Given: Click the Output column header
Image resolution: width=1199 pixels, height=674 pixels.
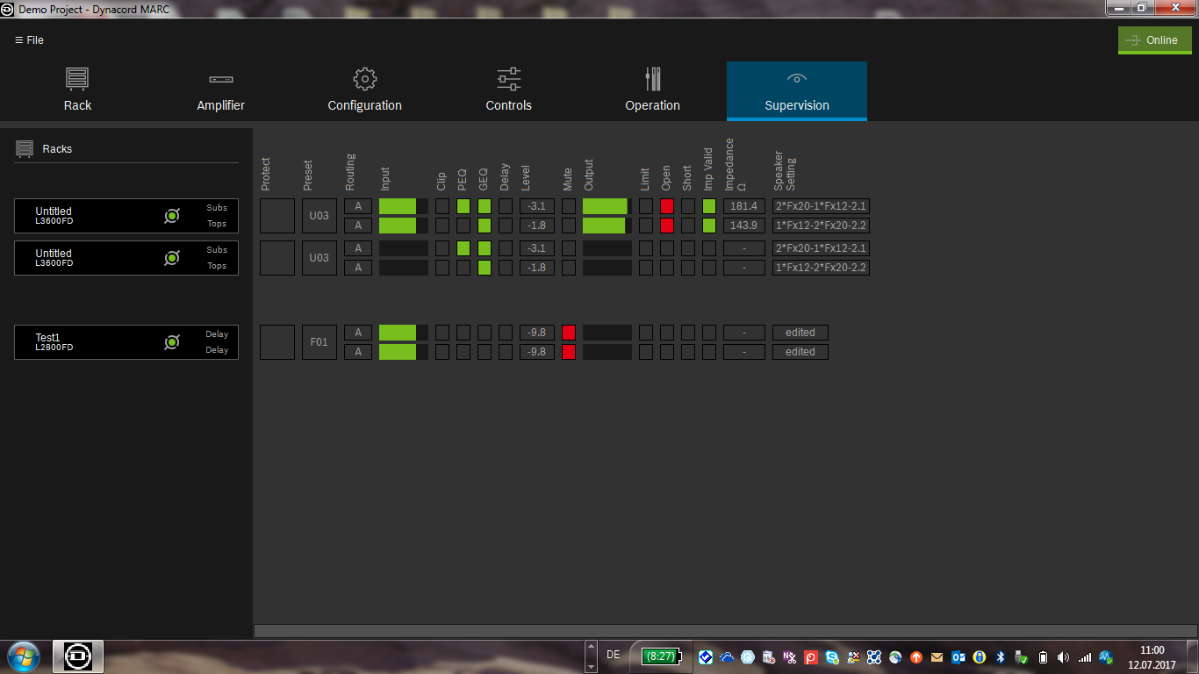Looking at the screenshot, I should (589, 175).
